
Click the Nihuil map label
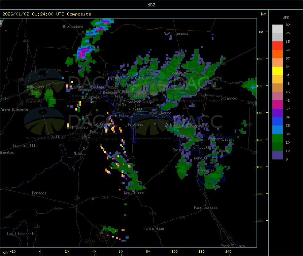(x=79, y=153)
